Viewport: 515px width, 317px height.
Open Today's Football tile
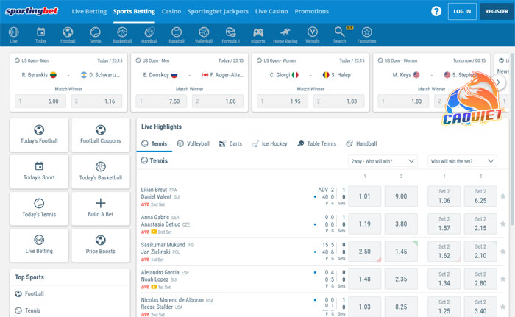(39, 135)
